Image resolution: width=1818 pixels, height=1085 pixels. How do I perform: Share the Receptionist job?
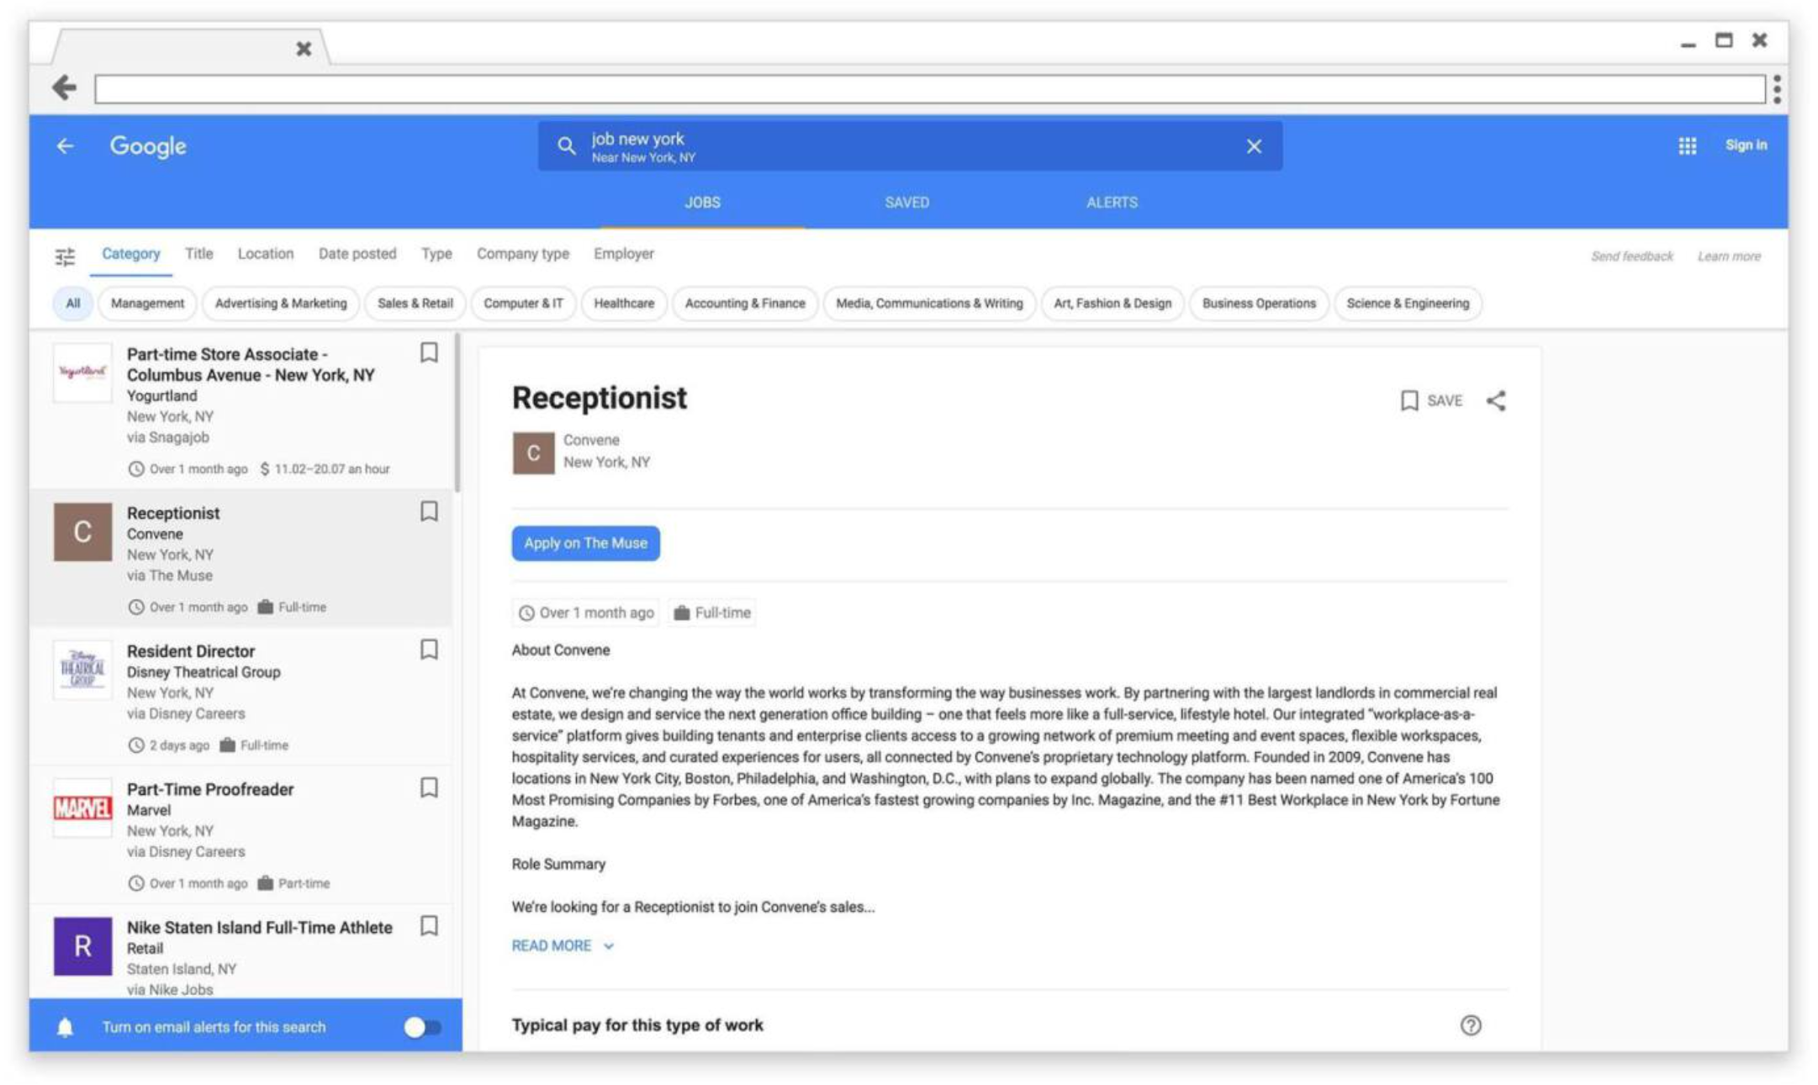coord(1496,400)
